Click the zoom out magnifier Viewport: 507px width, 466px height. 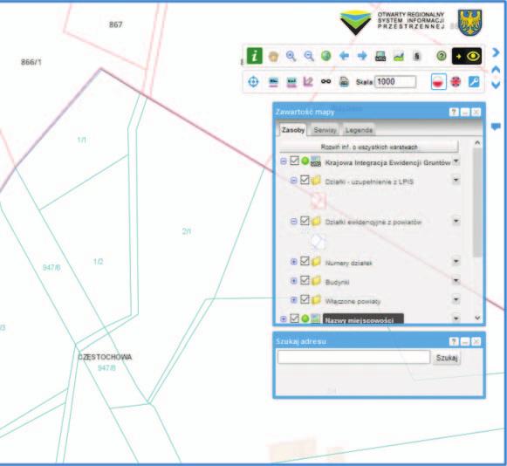pos(309,56)
